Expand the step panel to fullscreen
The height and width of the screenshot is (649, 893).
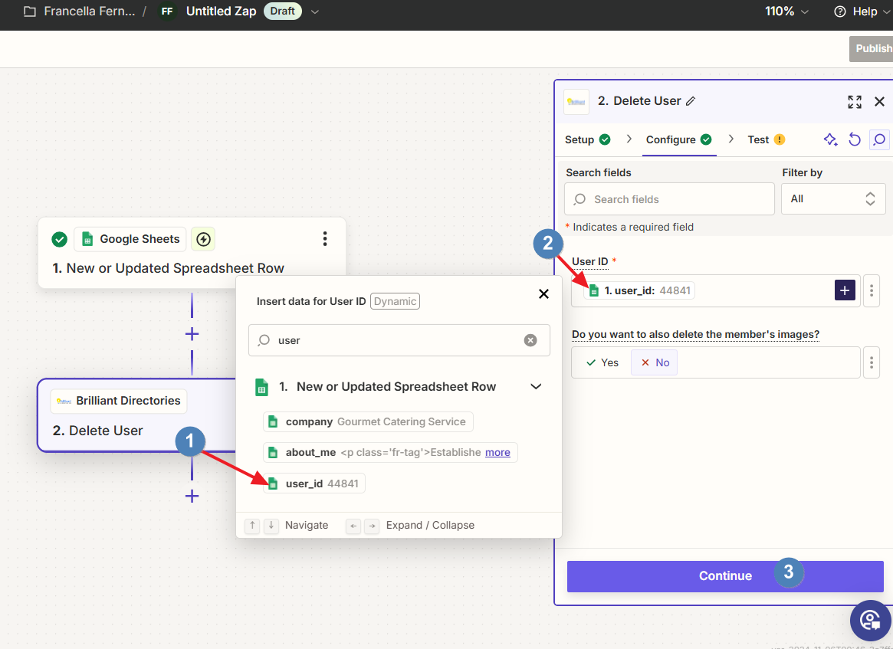[854, 102]
